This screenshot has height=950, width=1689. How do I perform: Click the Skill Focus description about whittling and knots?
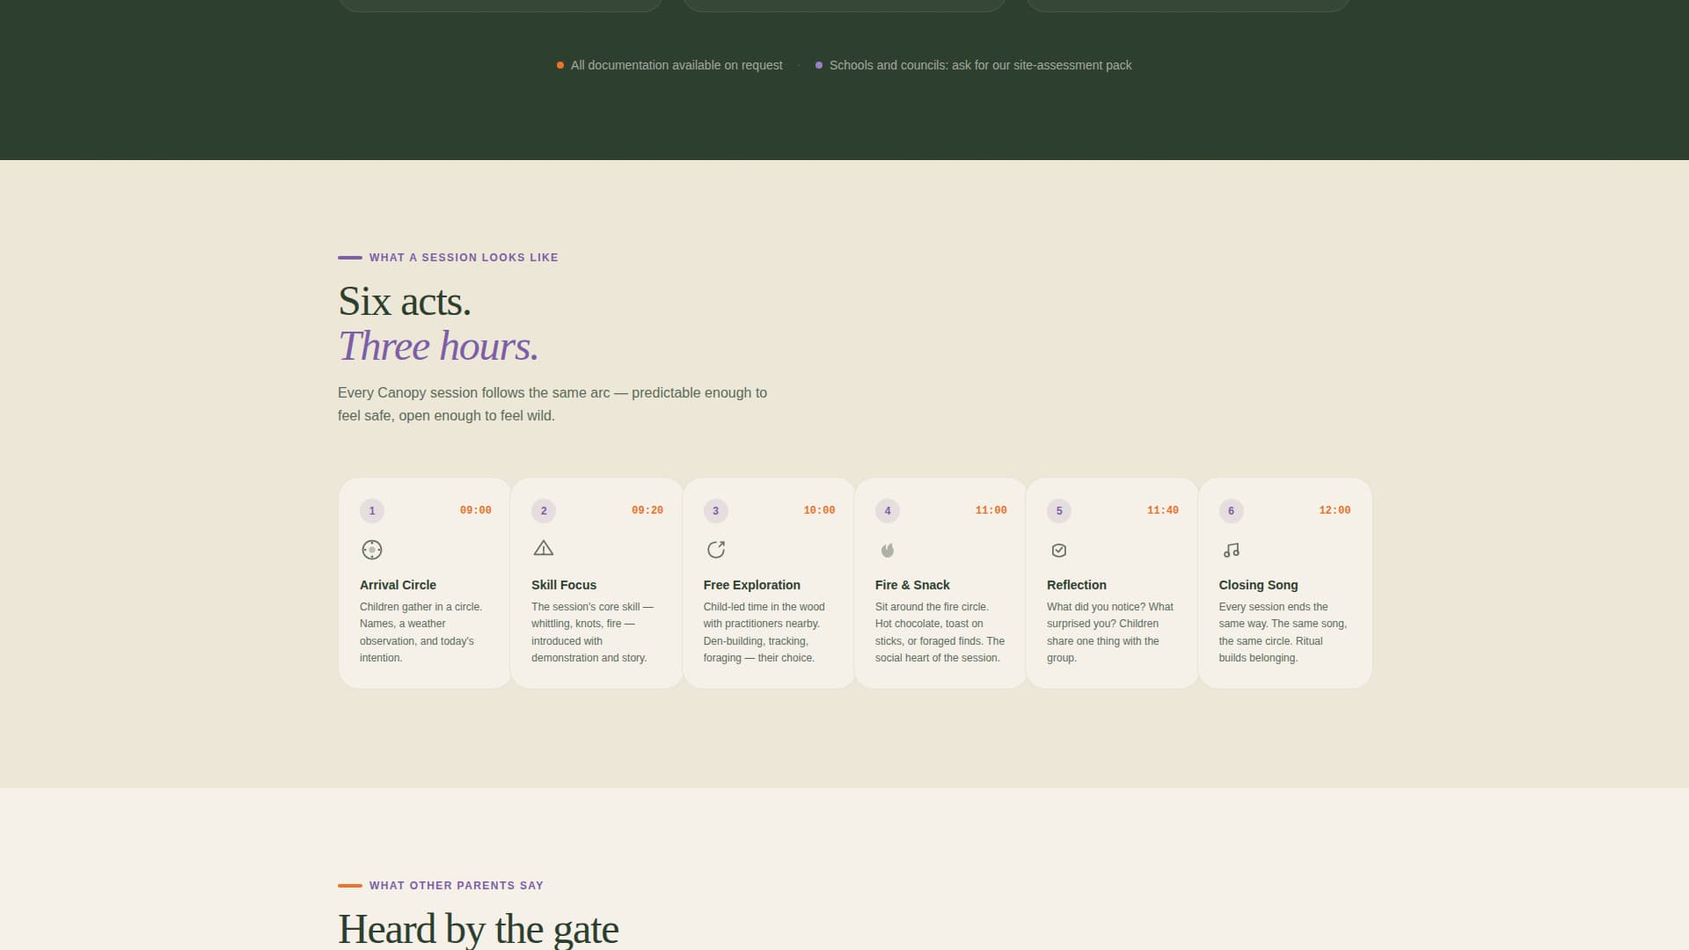[x=592, y=632]
